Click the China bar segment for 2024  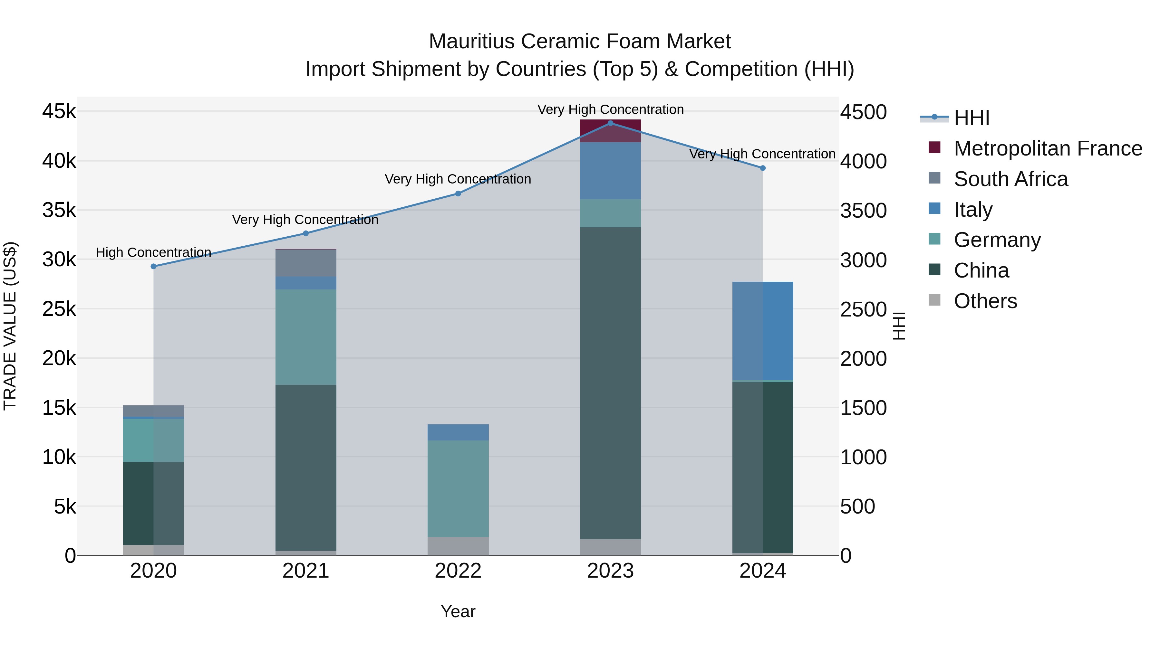click(x=763, y=468)
